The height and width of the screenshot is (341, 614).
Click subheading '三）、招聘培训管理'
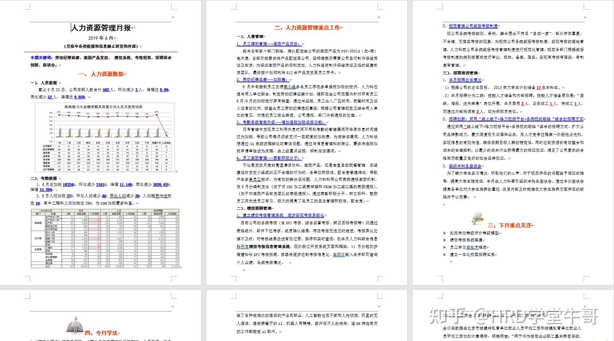[x=460, y=73]
